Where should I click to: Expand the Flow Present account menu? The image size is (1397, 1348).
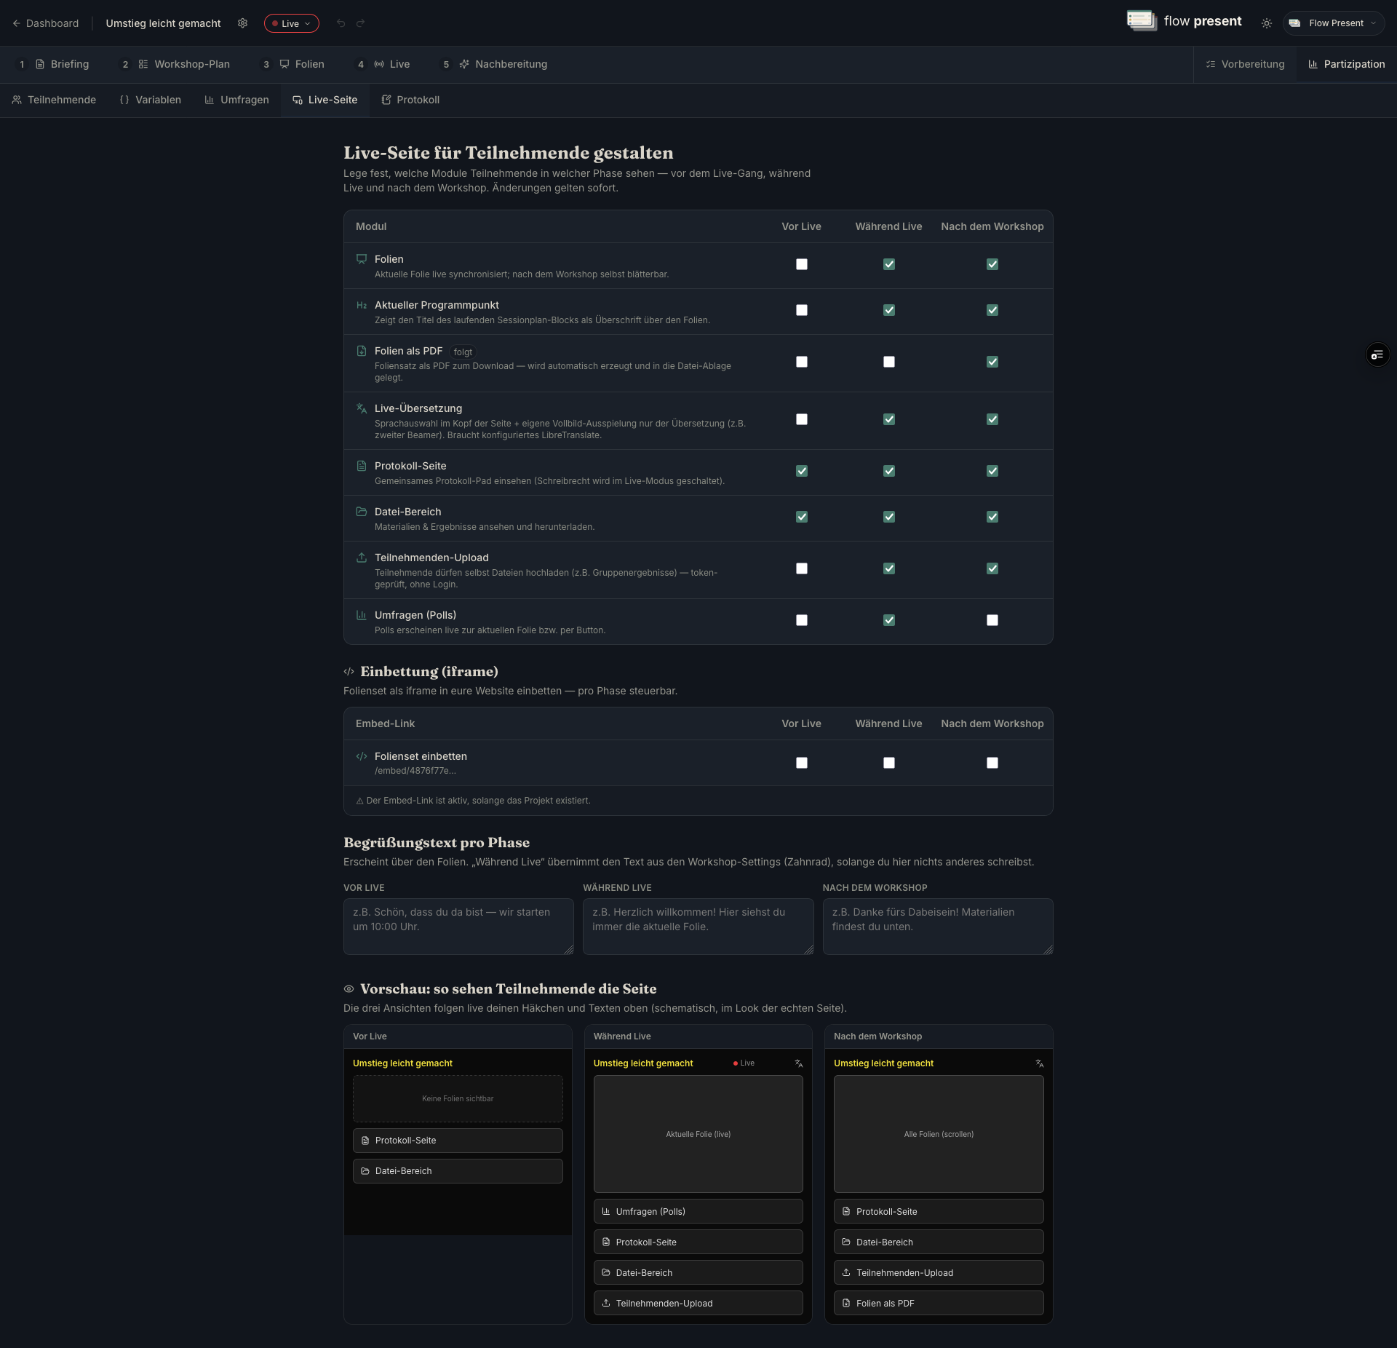click(1334, 23)
